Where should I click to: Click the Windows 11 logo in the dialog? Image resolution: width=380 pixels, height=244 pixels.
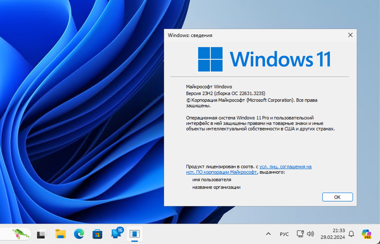264,59
